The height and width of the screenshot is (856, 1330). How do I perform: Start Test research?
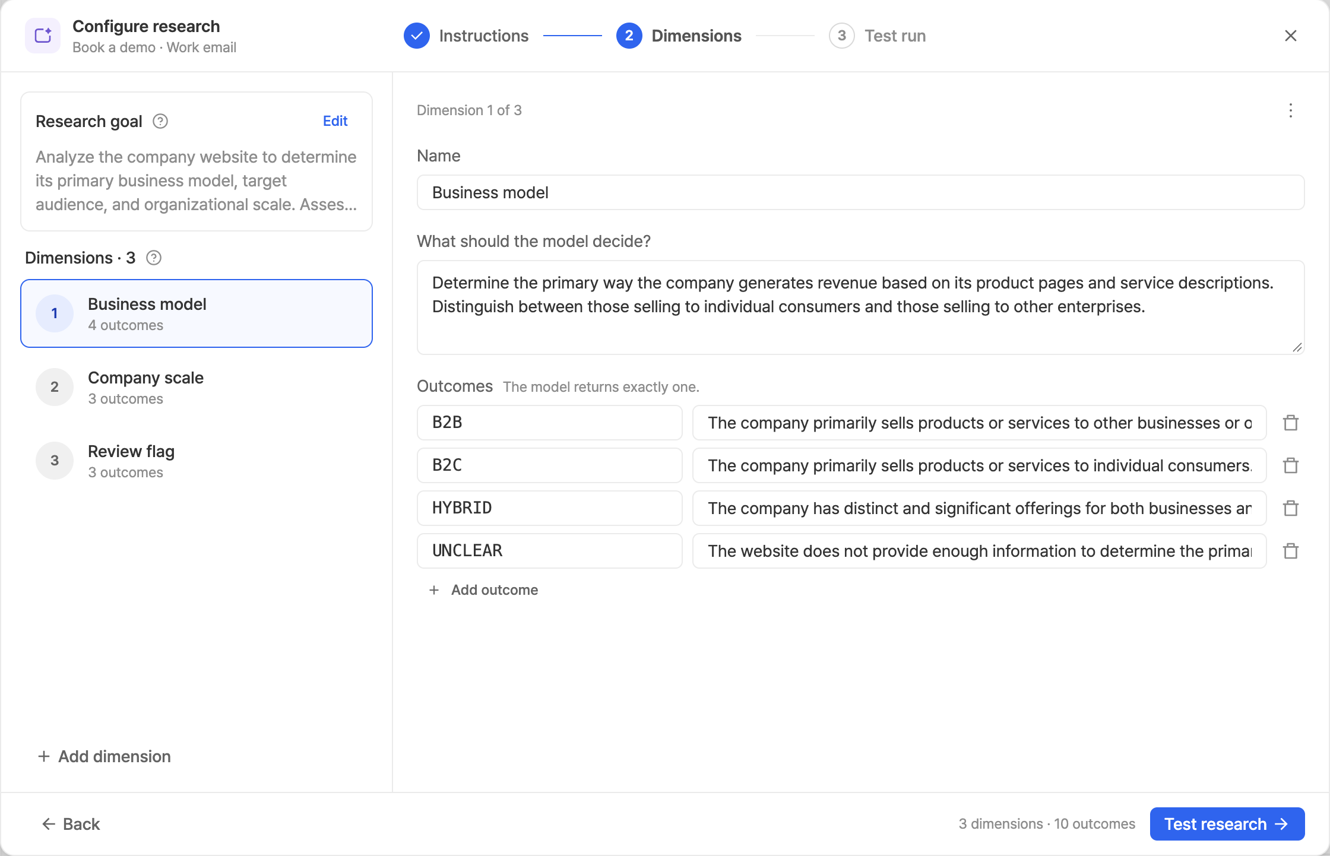[x=1227, y=824]
